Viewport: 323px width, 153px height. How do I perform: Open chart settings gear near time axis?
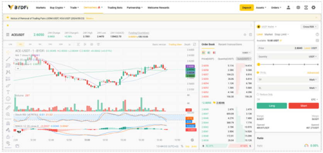tap(192, 140)
